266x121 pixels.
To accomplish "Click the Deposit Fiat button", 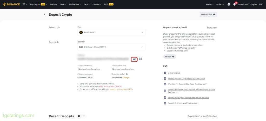I will 208,15.
